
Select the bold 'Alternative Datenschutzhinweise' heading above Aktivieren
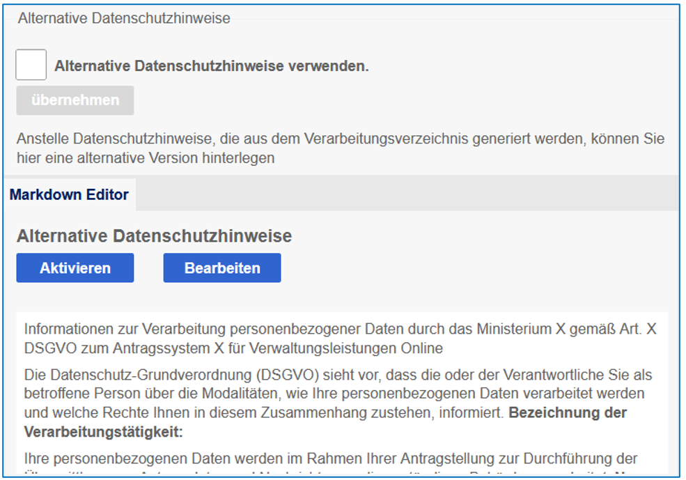click(154, 236)
